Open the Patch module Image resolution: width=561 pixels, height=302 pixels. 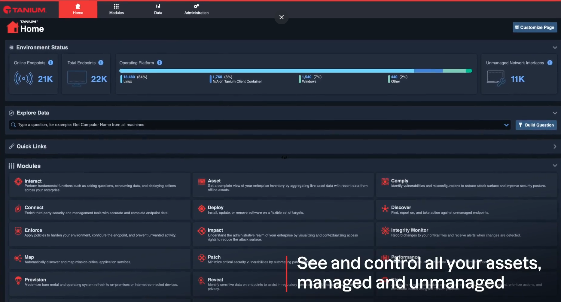(x=283, y=259)
